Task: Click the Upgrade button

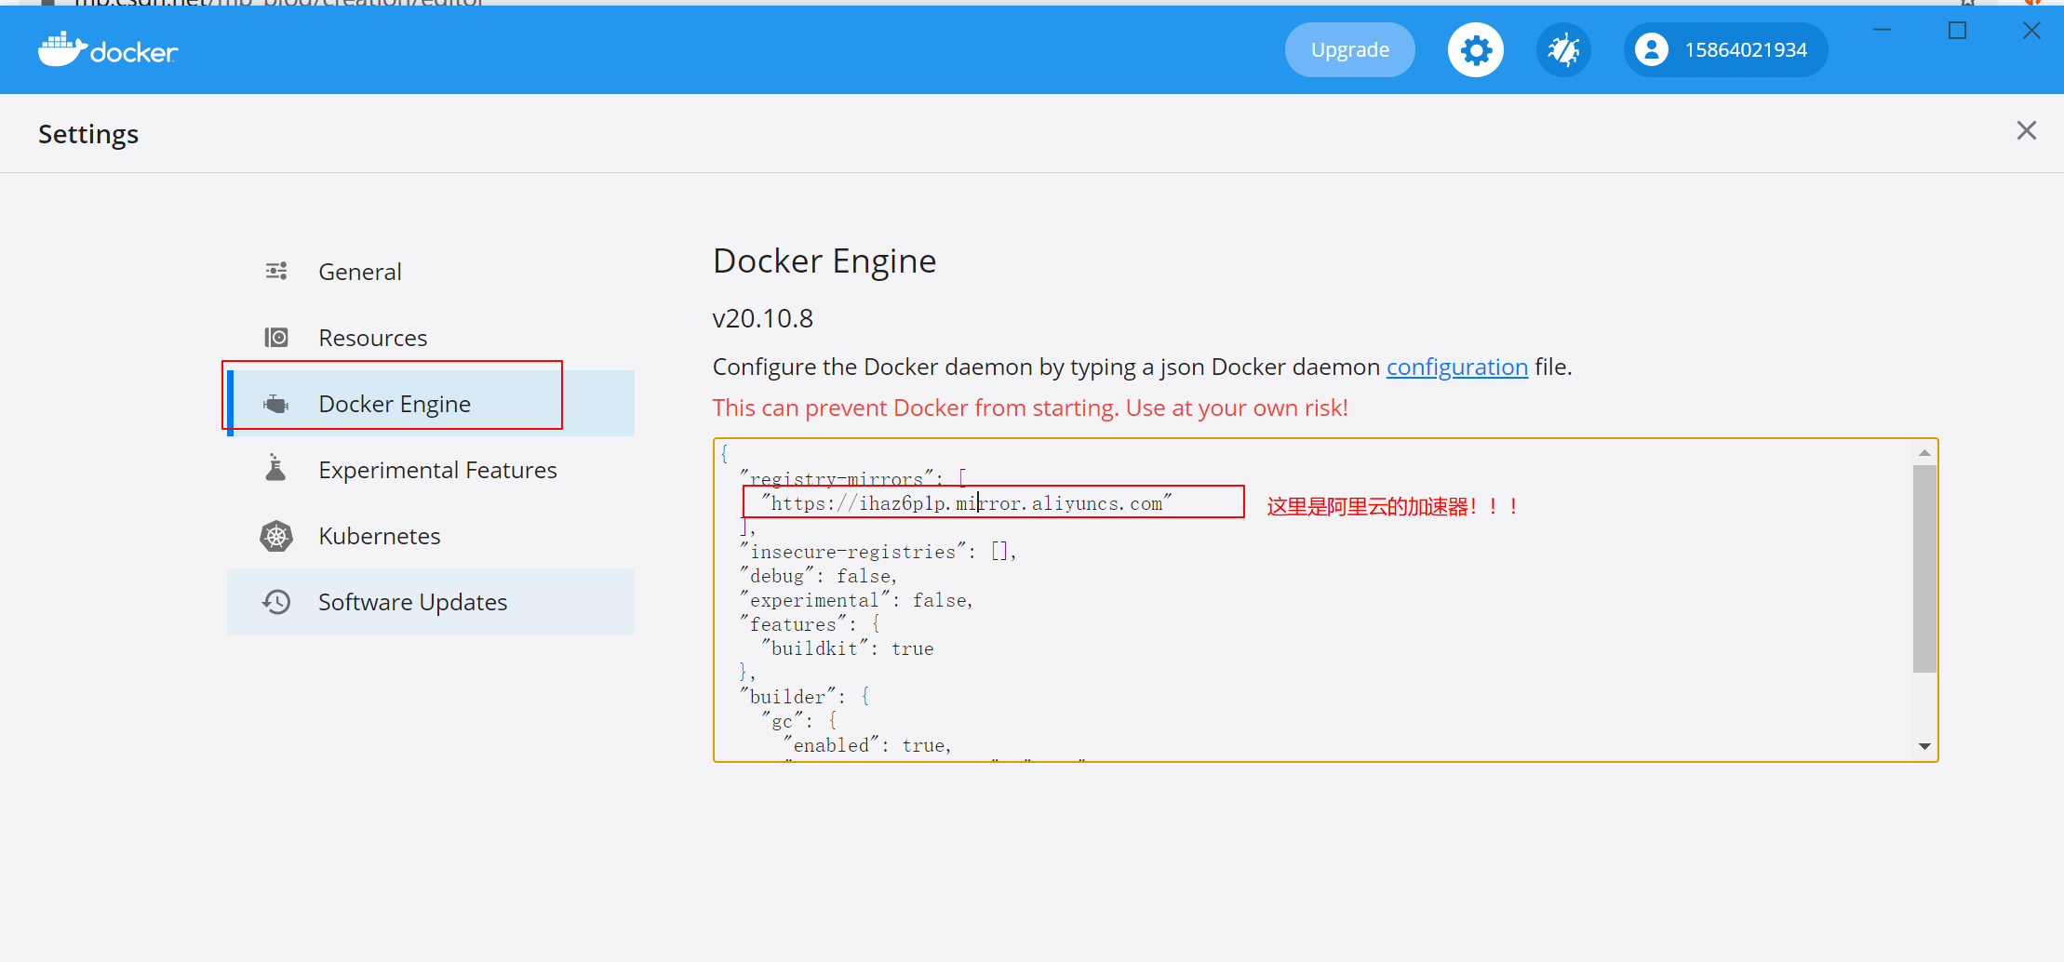Action: (x=1349, y=49)
